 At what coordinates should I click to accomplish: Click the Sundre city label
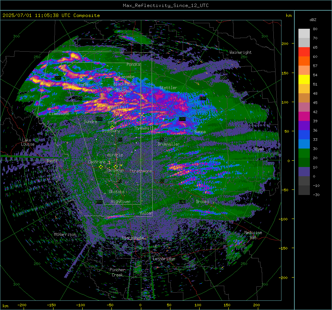tap(90, 122)
